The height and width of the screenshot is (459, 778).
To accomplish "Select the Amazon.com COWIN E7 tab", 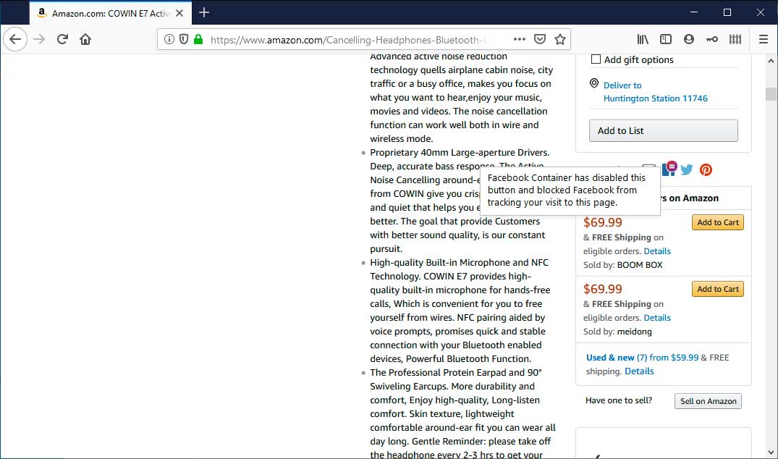I will [110, 13].
